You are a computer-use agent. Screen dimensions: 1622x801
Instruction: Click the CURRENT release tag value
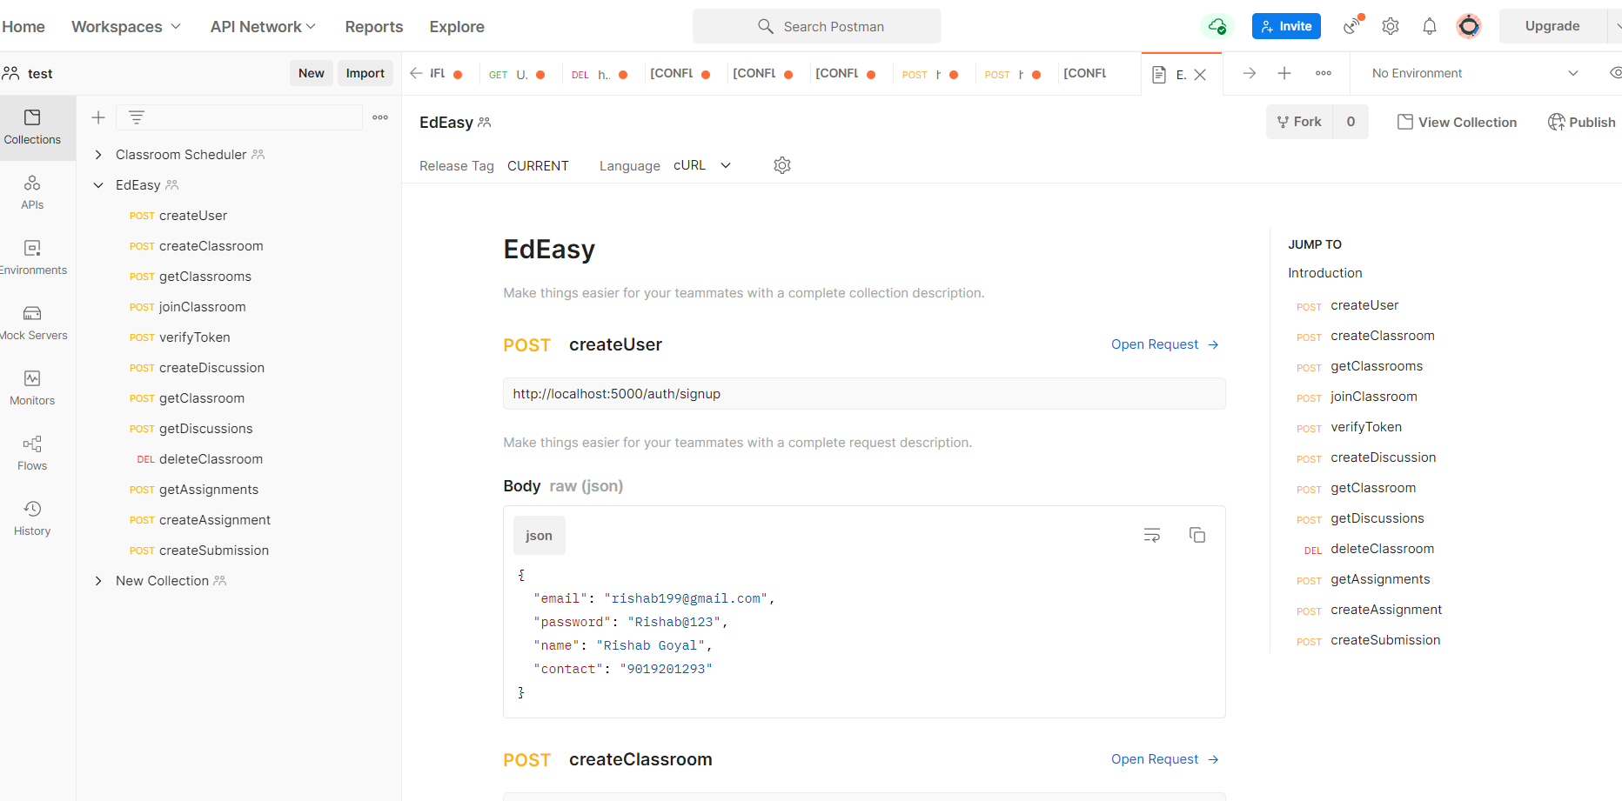pyautogui.click(x=538, y=165)
